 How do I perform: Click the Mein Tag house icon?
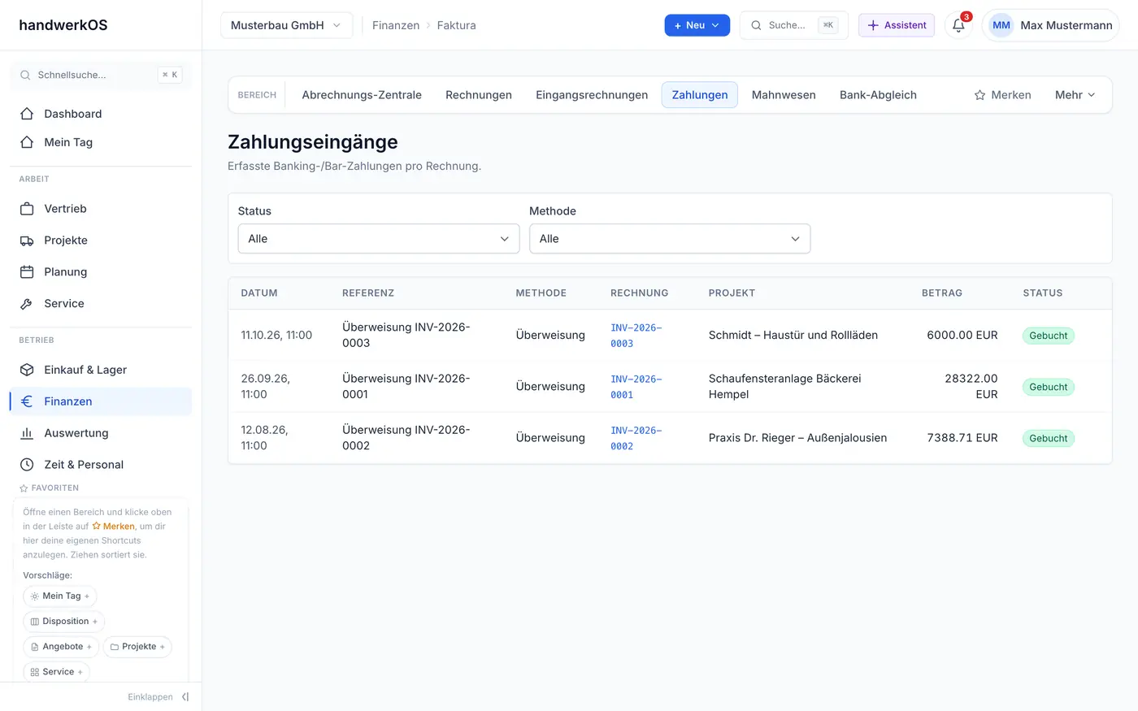pyautogui.click(x=27, y=142)
